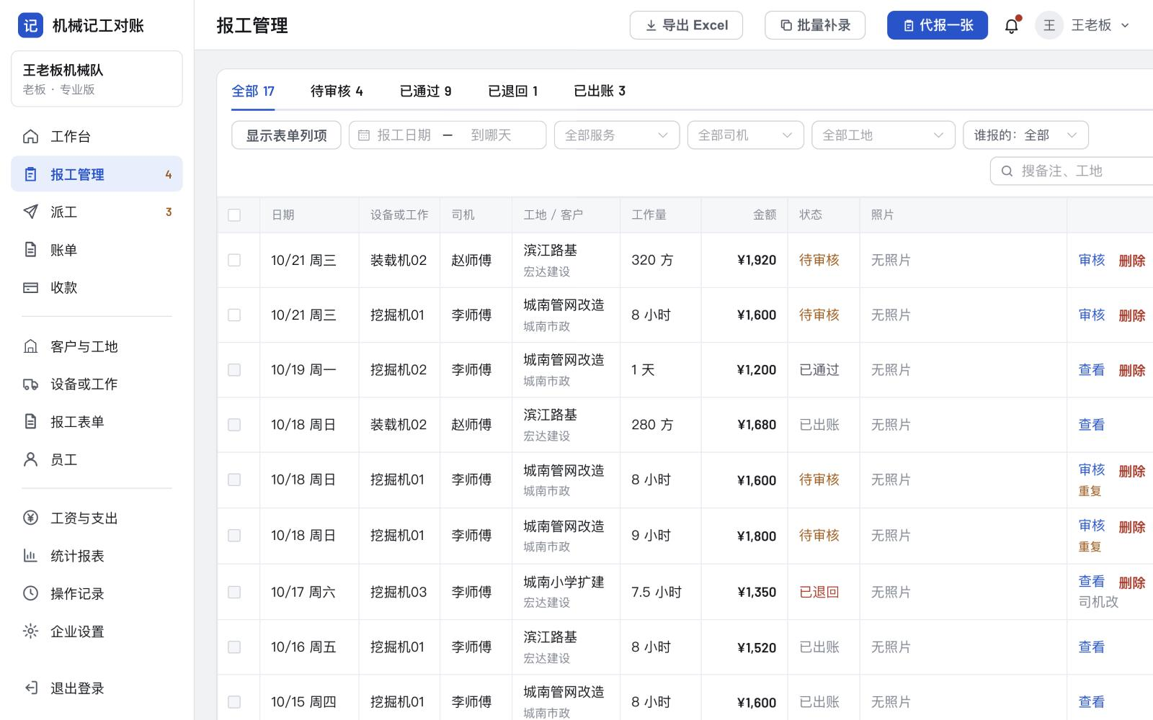Screen dimensions: 1153x720
Task: Click 查看 for 10/19 挖掘机02 row
Action: 1092,370
